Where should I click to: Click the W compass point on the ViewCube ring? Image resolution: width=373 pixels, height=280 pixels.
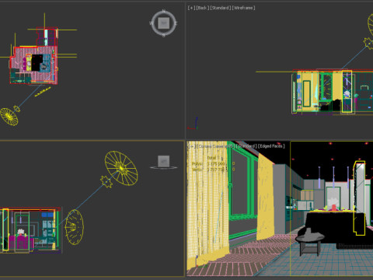pos(152,23)
